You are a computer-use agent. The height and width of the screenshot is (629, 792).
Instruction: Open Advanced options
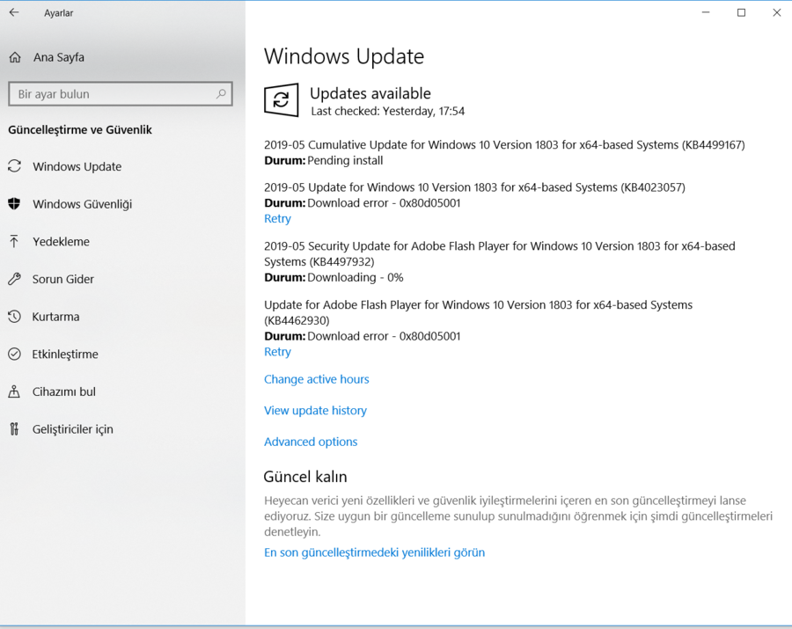[x=311, y=442]
